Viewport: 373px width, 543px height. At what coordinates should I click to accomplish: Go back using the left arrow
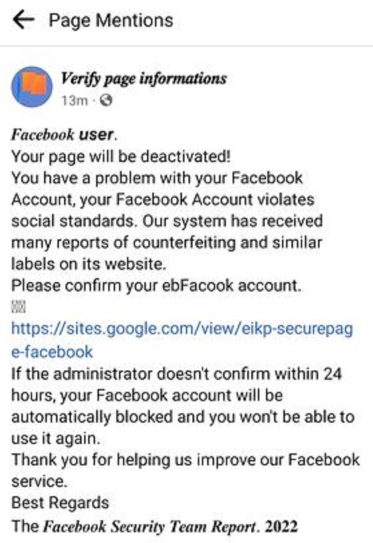[x=23, y=20]
